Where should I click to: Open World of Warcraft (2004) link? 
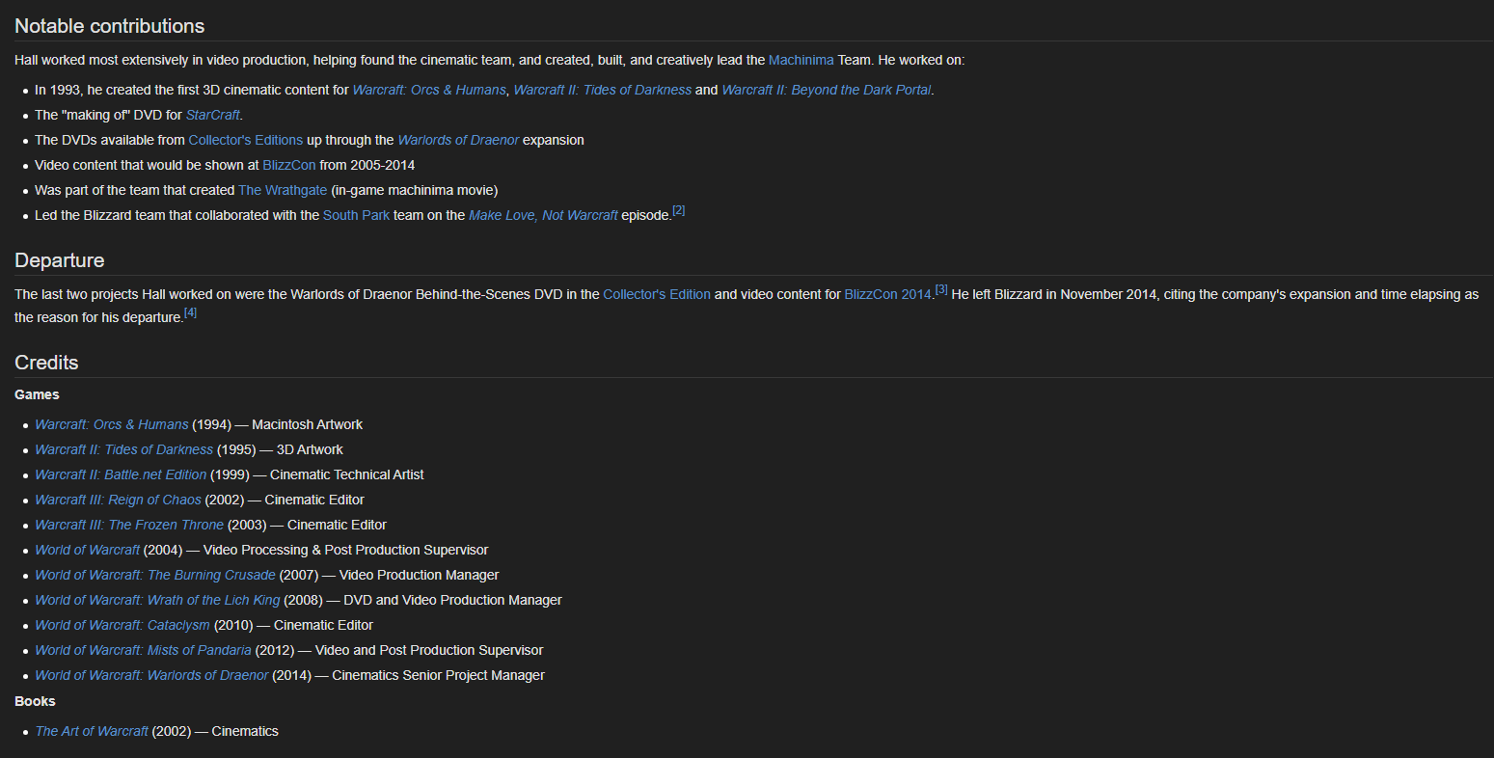(88, 550)
